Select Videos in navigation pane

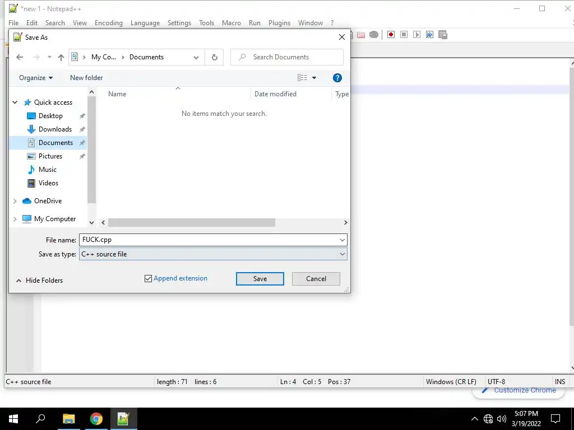48,183
